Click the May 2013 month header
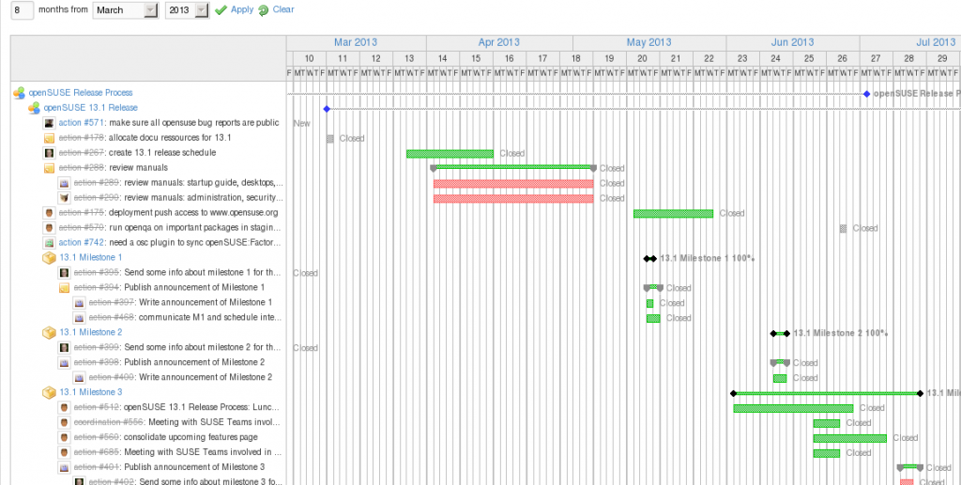 point(649,42)
